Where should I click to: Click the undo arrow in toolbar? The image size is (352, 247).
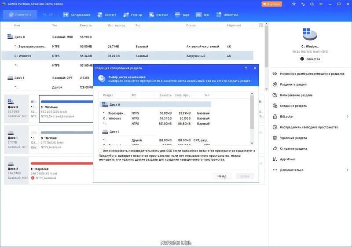pyautogui.click(x=44, y=15)
